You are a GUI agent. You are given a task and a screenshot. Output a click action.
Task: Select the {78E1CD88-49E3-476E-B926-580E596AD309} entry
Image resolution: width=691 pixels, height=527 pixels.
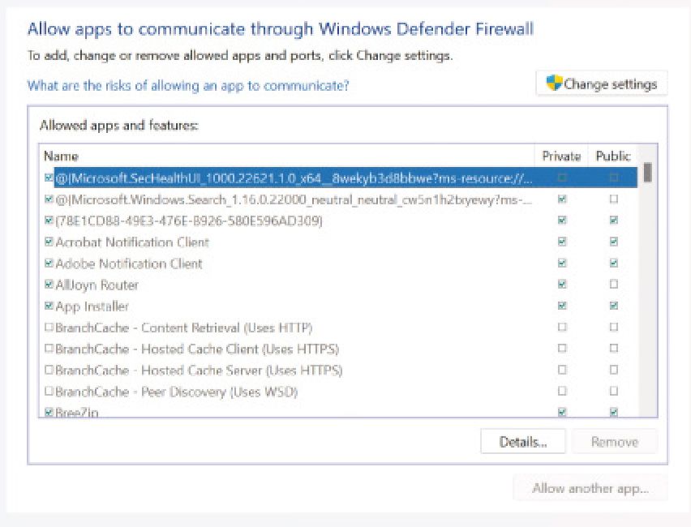189,221
